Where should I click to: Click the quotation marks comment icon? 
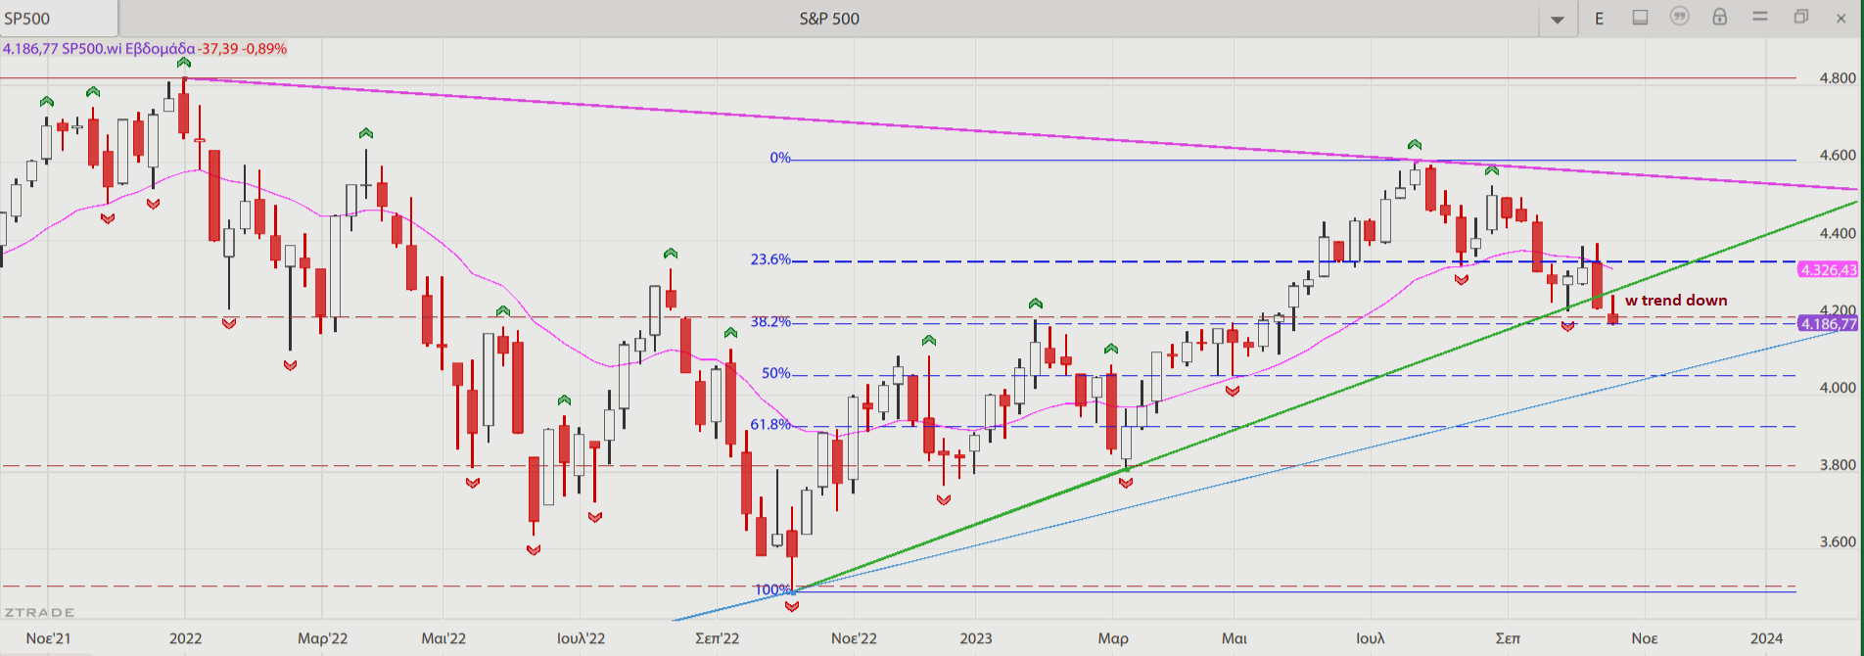pyautogui.click(x=1680, y=17)
